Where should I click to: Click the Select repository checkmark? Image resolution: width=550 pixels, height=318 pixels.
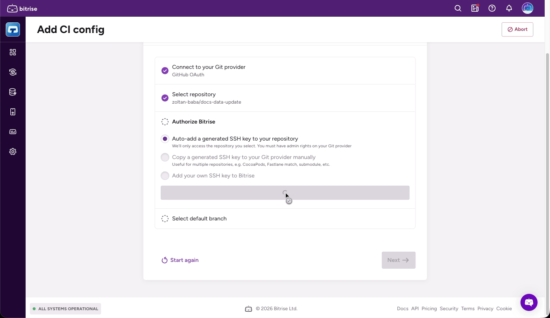click(x=165, y=98)
